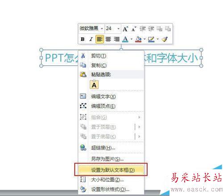The image size is (223, 196).
Task: Toggle left text alignment
Action: tap(99, 39)
